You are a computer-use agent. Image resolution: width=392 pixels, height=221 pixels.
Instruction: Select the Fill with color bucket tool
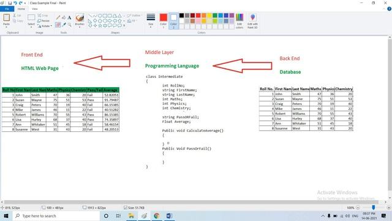[64, 18]
